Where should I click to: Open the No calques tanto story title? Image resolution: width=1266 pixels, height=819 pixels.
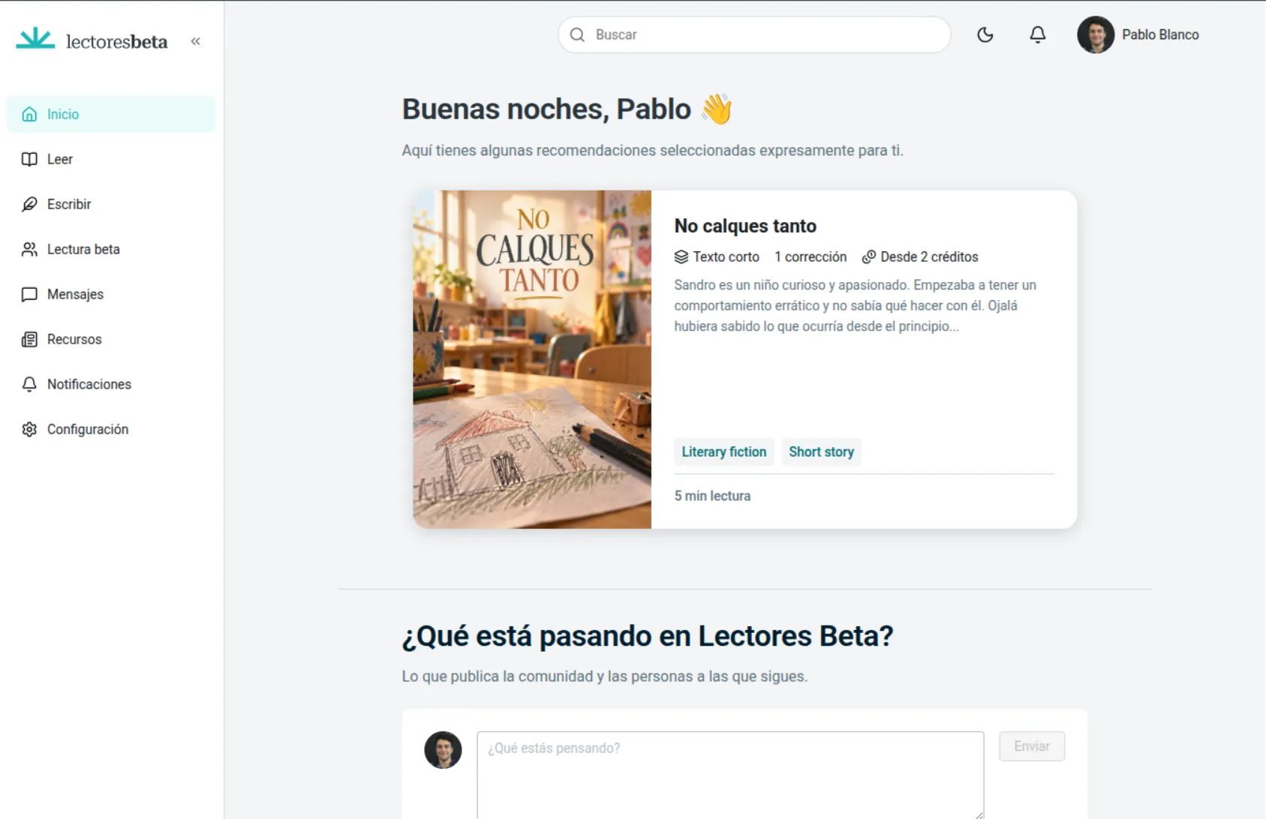pos(745,226)
